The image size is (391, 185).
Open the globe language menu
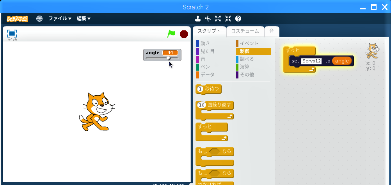pos(39,18)
